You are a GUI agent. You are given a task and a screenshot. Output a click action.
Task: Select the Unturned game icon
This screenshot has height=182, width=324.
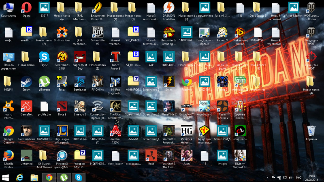[x=26, y=156]
